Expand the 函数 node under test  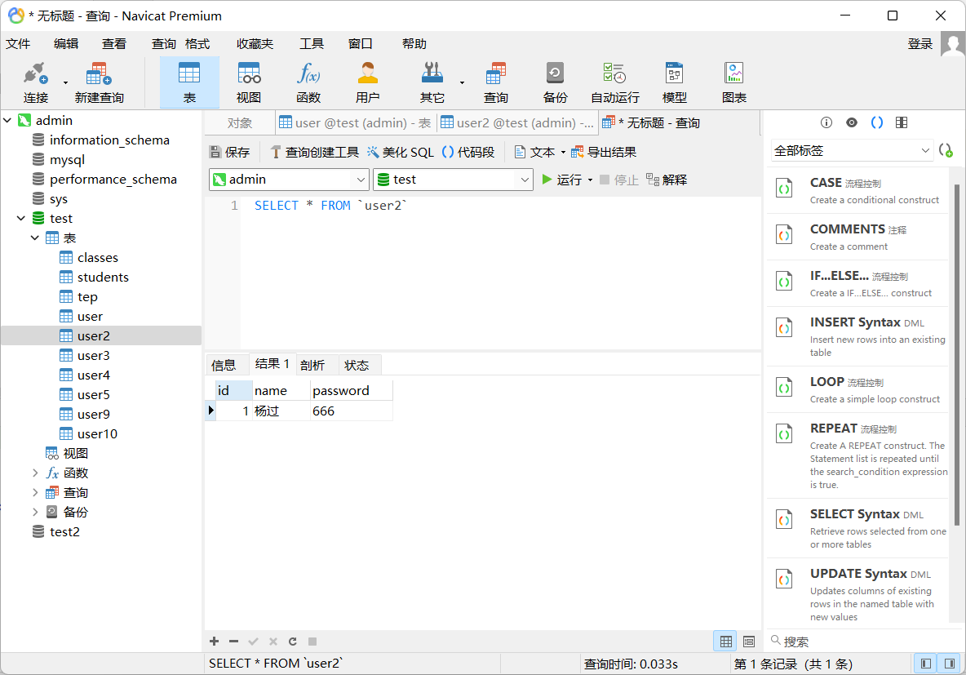click(35, 473)
